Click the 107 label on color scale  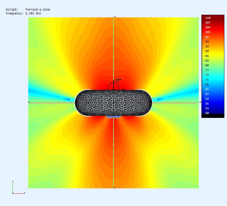[x=208, y=22]
